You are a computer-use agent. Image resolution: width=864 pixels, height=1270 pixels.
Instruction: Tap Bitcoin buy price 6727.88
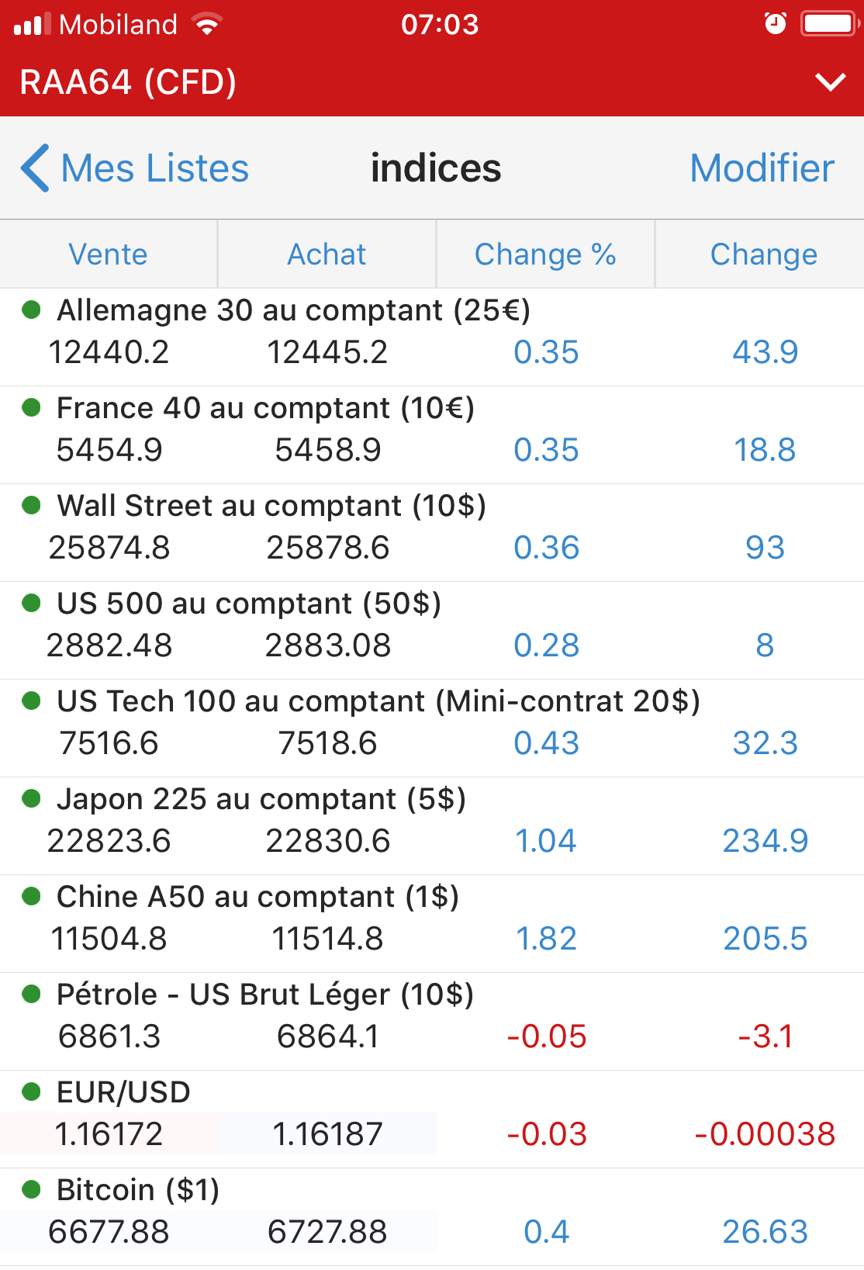coord(327,1232)
